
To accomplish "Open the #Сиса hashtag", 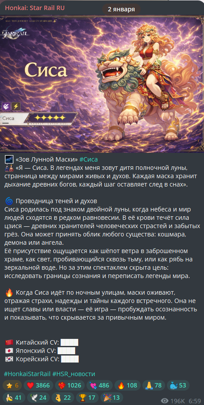I will [x=88, y=159].
